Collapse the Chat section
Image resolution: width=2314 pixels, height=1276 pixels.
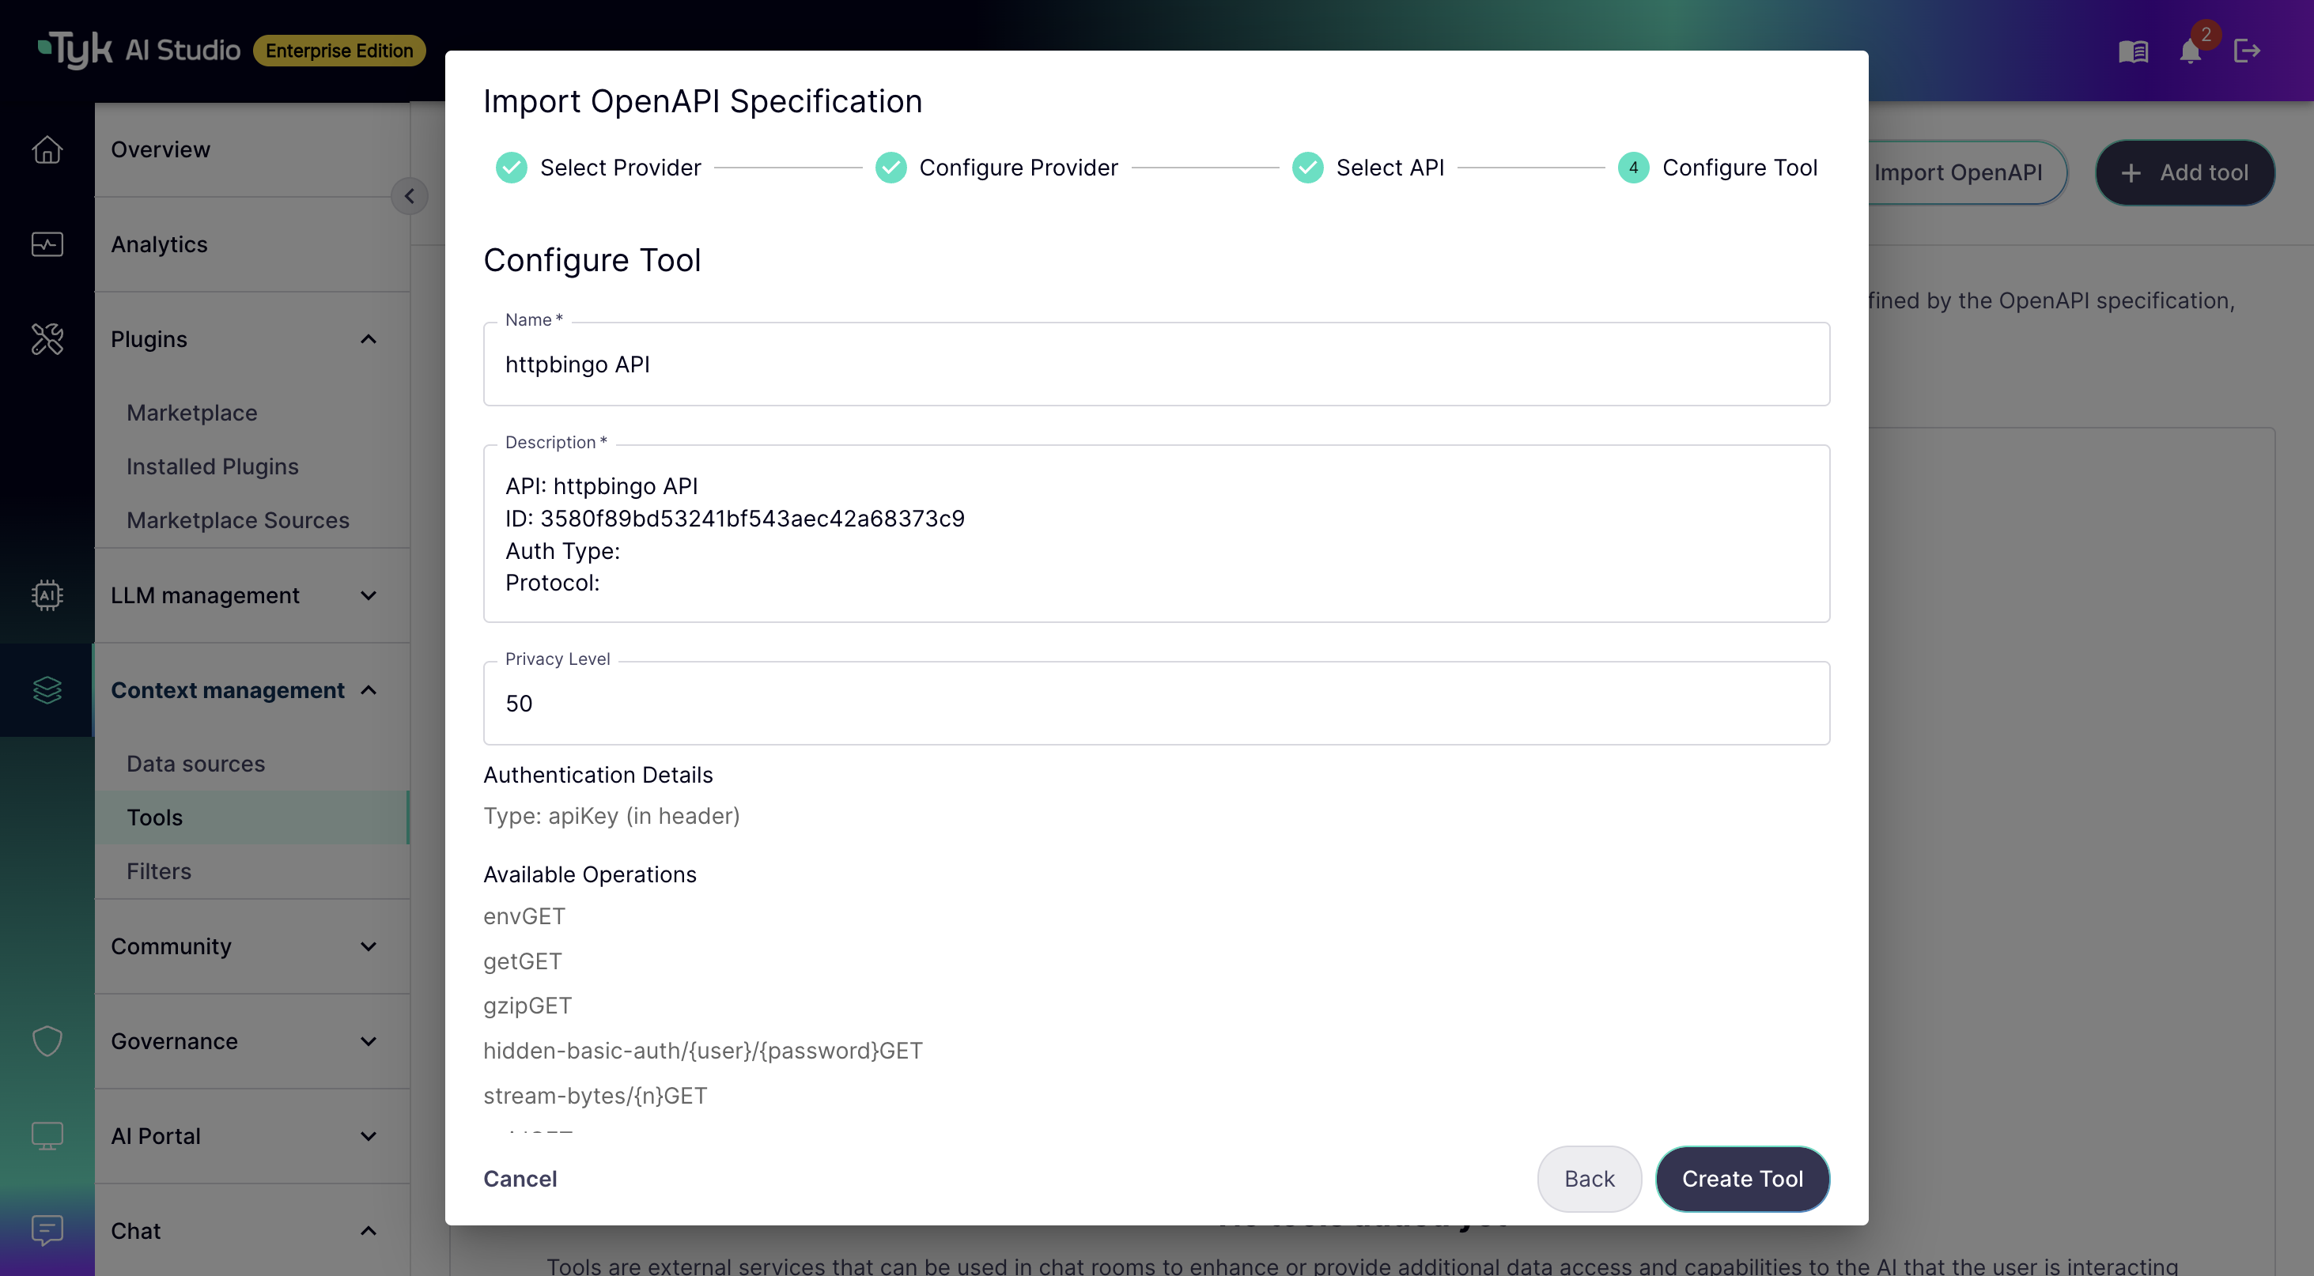[x=369, y=1230]
